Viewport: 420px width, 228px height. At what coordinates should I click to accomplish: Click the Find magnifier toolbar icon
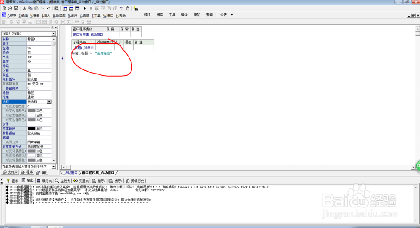(56, 8)
